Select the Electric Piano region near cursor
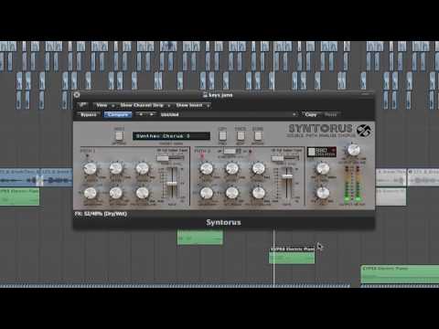The height and width of the screenshot is (329, 439). point(292,255)
